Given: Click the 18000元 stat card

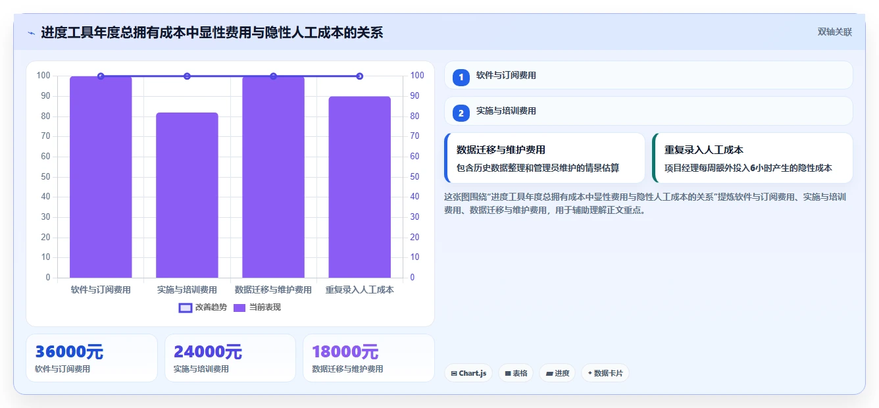Looking at the screenshot, I should tap(368, 358).
